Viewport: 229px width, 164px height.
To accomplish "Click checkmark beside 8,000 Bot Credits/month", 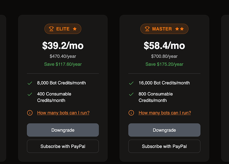I will click(30, 83).
